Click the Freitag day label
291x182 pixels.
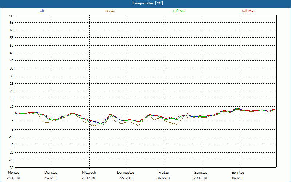pyautogui.click(x=163, y=173)
